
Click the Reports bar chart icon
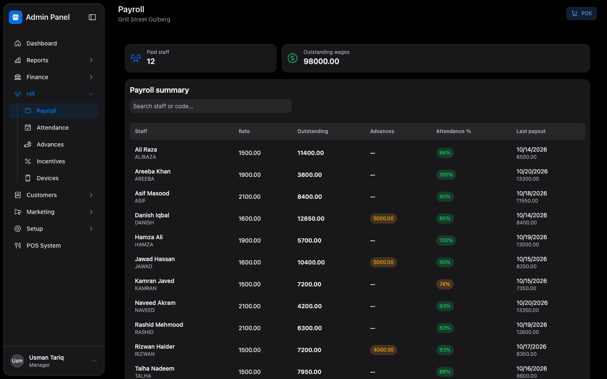[18, 60]
